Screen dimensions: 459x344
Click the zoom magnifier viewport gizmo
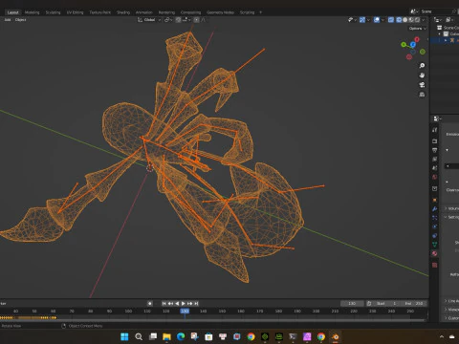point(422,65)
